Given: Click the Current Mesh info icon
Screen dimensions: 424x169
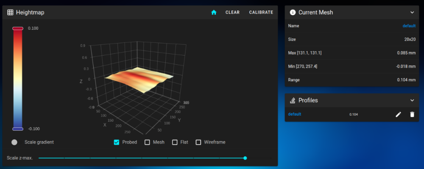Looking at the screenshot, I should tap(293, 12).
